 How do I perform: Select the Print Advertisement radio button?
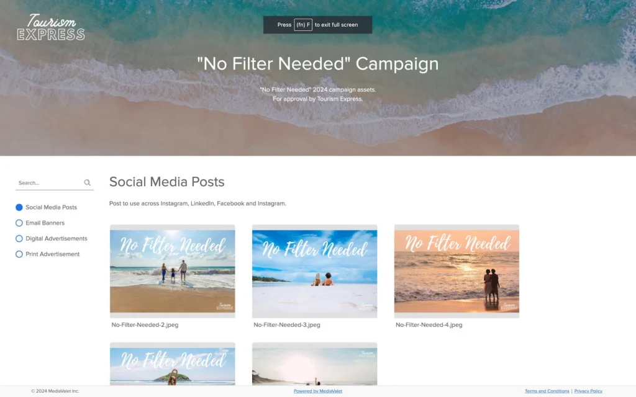pyautogui.click(x=19, y=254)
